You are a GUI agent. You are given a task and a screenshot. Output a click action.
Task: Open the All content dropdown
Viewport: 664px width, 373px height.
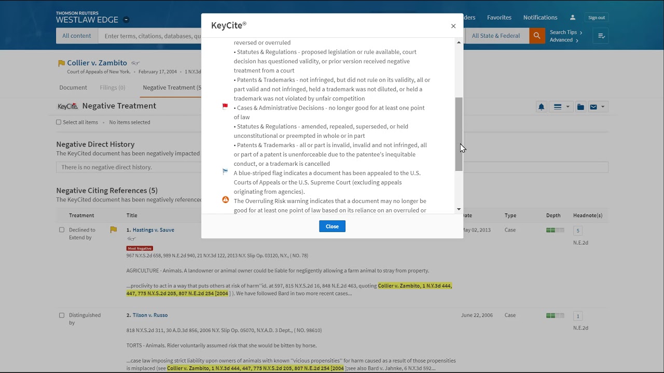coord(77,36)
